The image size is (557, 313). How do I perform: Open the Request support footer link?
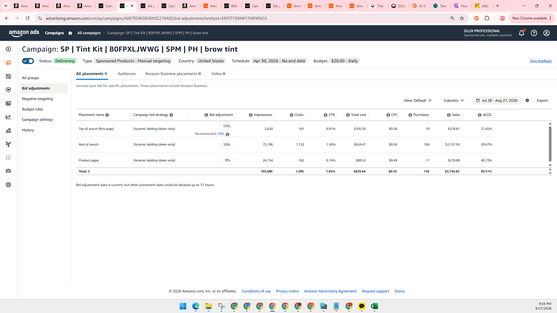click(375, 291)
